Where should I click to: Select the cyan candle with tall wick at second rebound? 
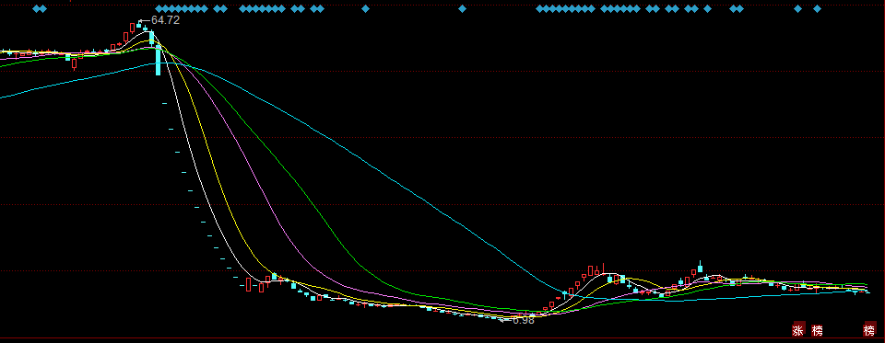(701, 267)
